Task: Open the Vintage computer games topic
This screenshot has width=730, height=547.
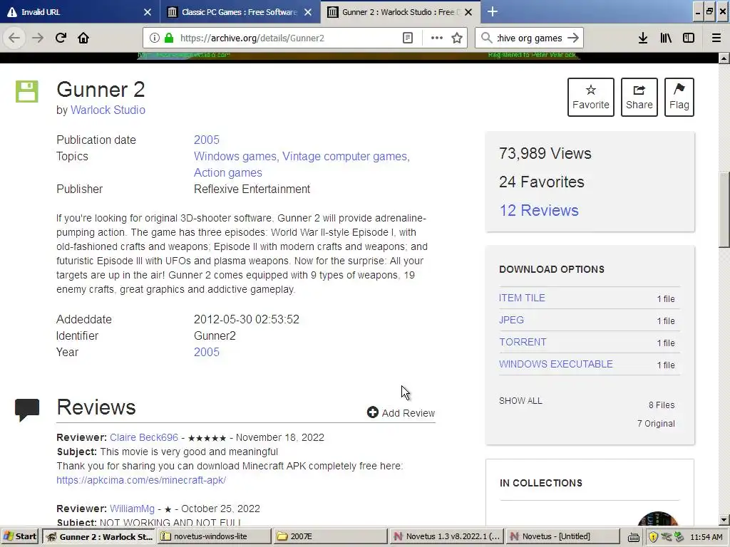Action: tap(346, 156)
